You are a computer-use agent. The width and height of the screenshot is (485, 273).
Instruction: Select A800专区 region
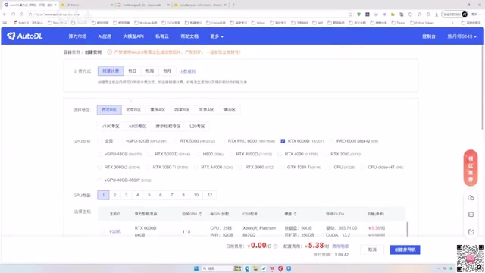point(137,127)
